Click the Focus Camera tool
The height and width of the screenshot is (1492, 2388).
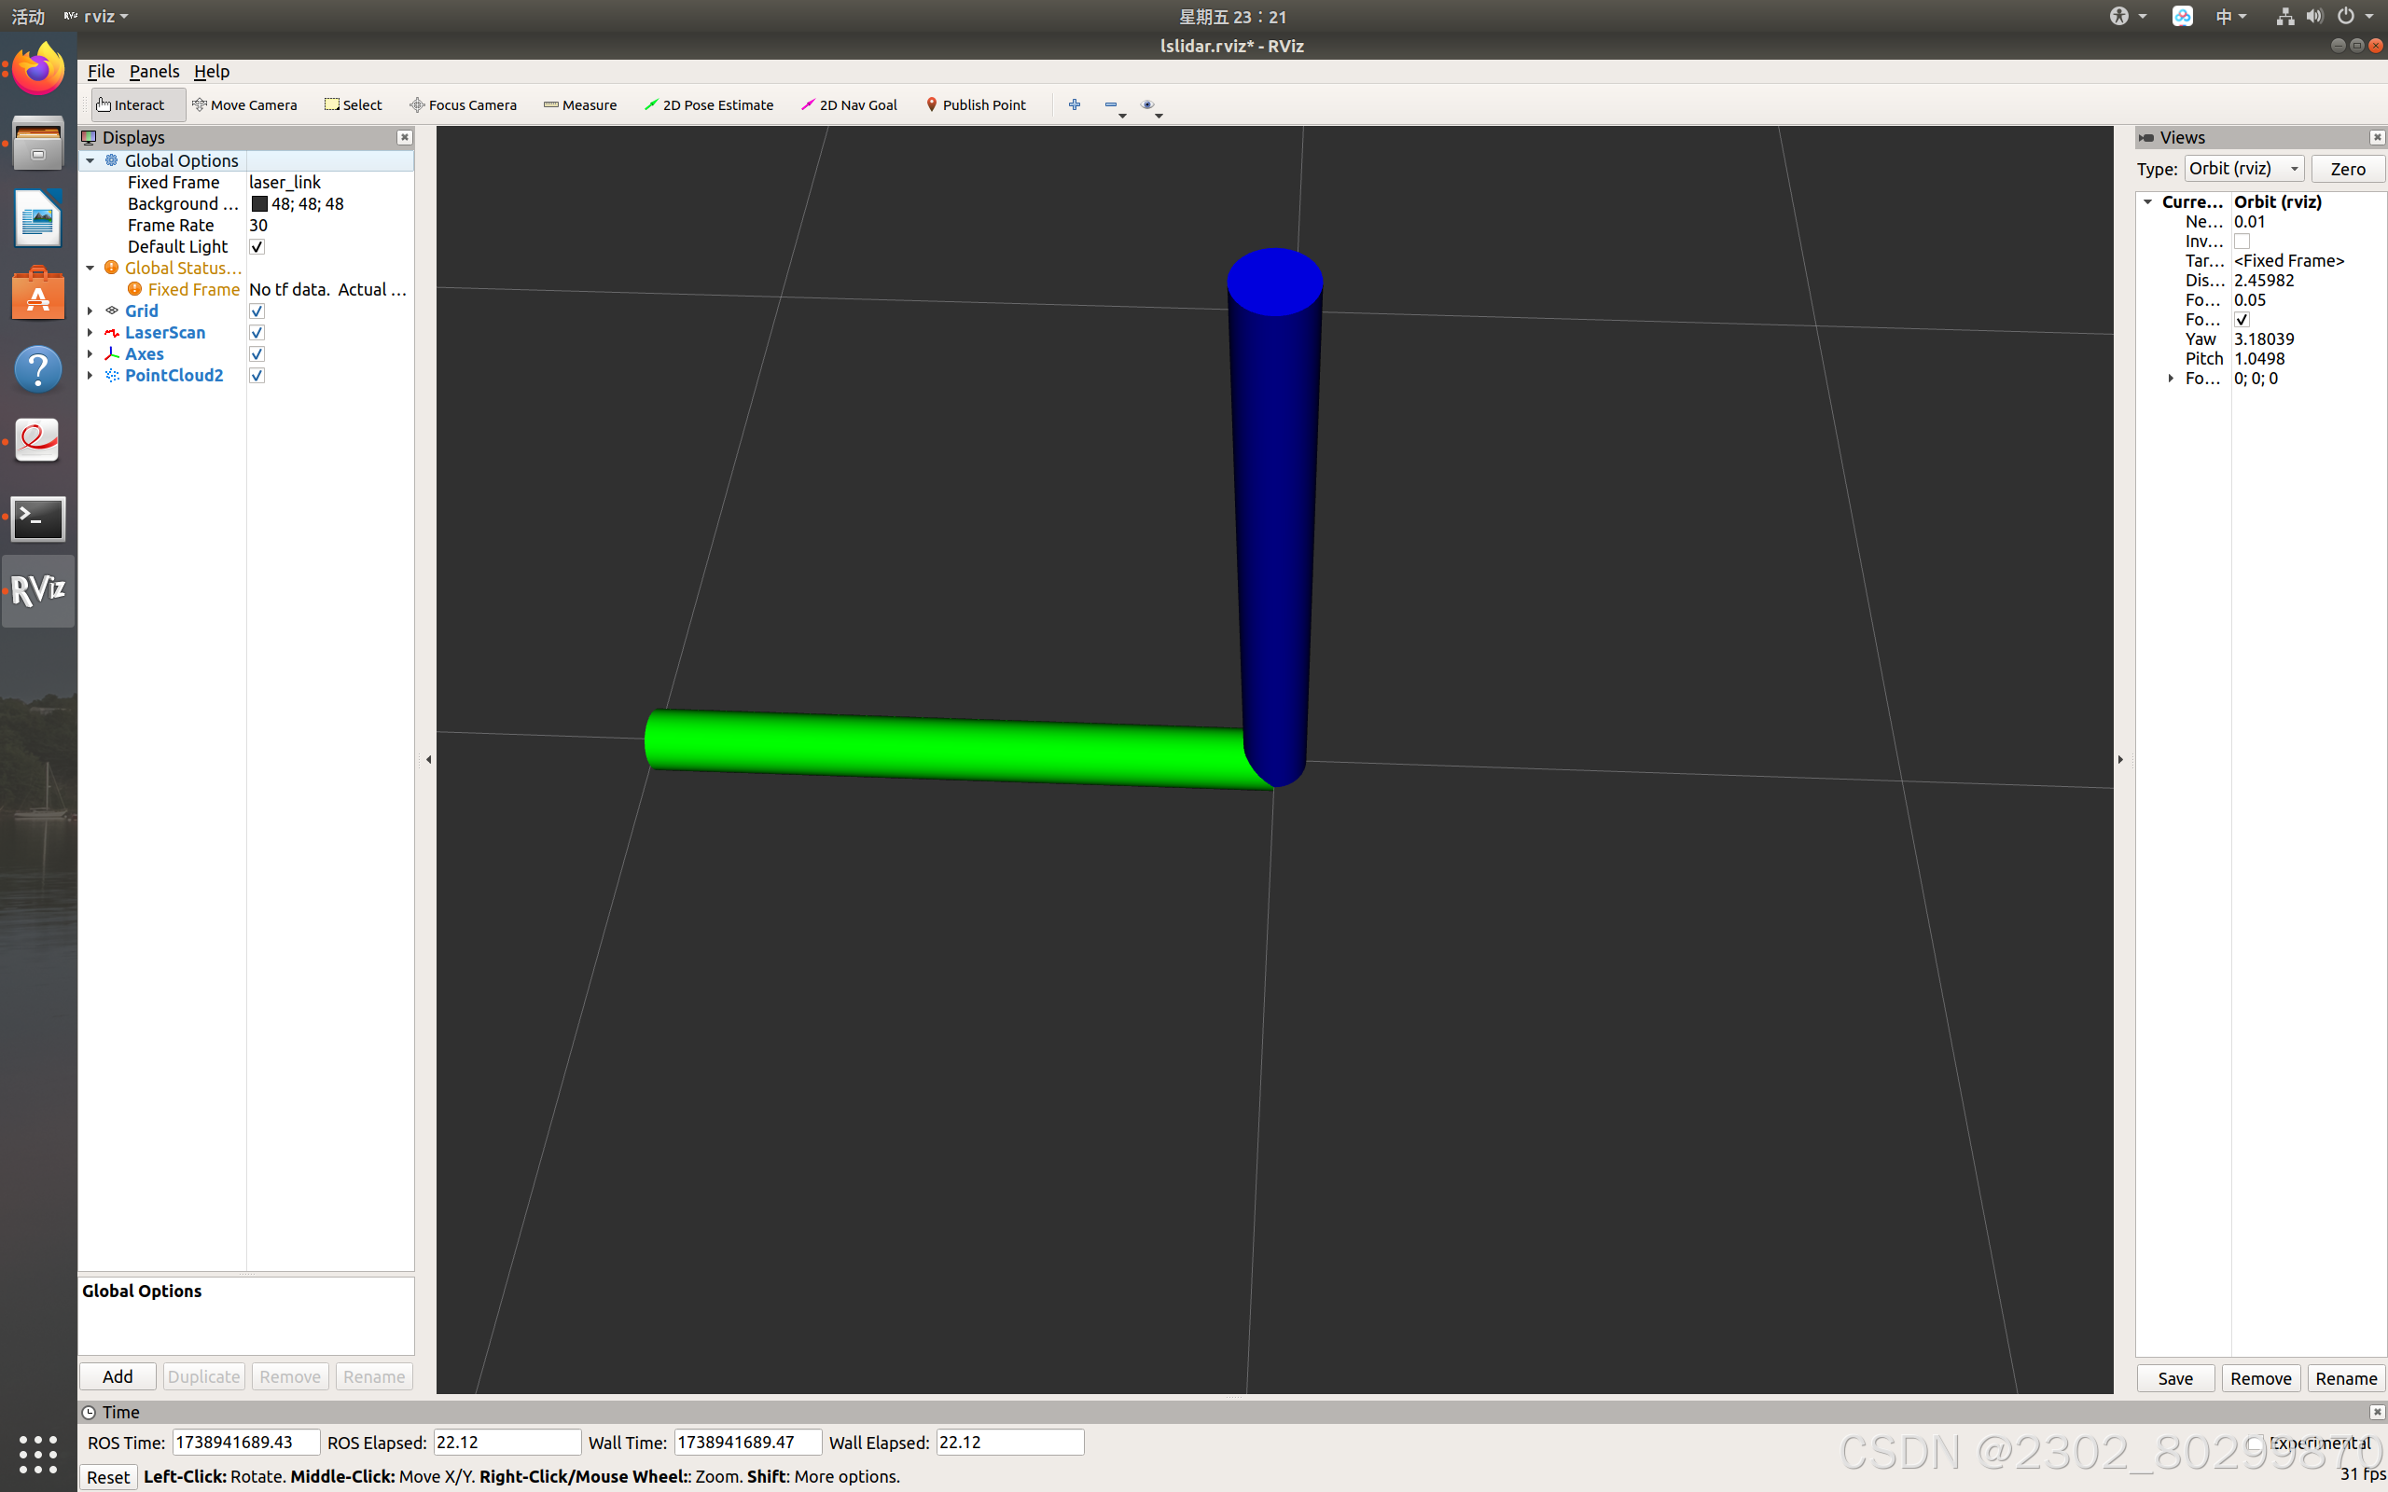(463, 104)
